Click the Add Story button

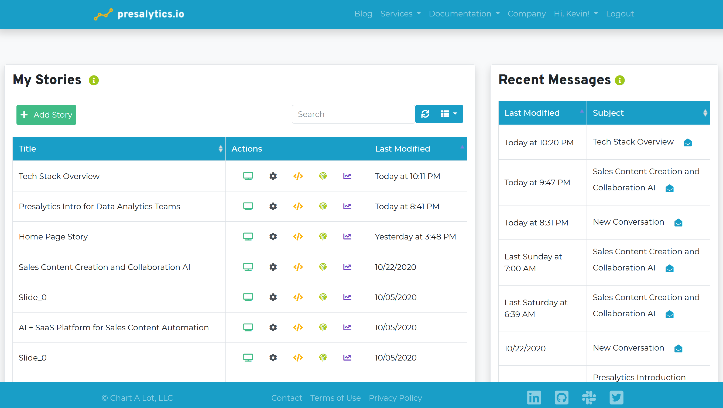click(x=46, y=115)
